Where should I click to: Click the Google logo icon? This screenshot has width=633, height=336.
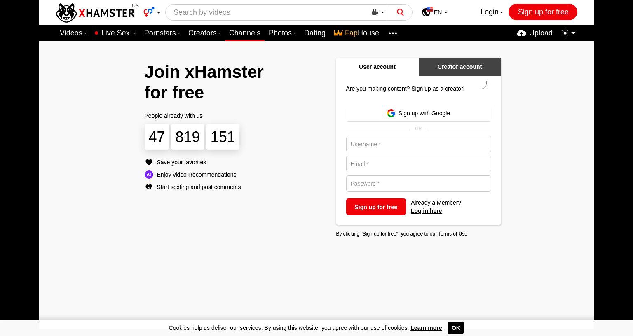pos(391,113)
